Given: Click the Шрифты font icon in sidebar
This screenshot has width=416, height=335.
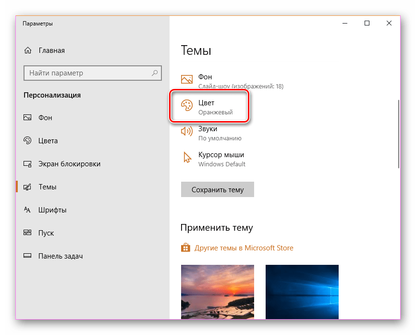Looking at the screenshot, I should 28,210.
